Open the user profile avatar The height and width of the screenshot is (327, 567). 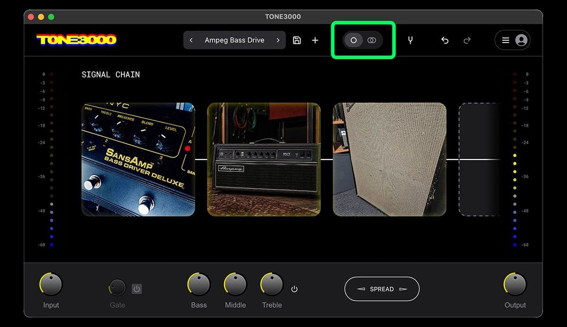point(522,40)
